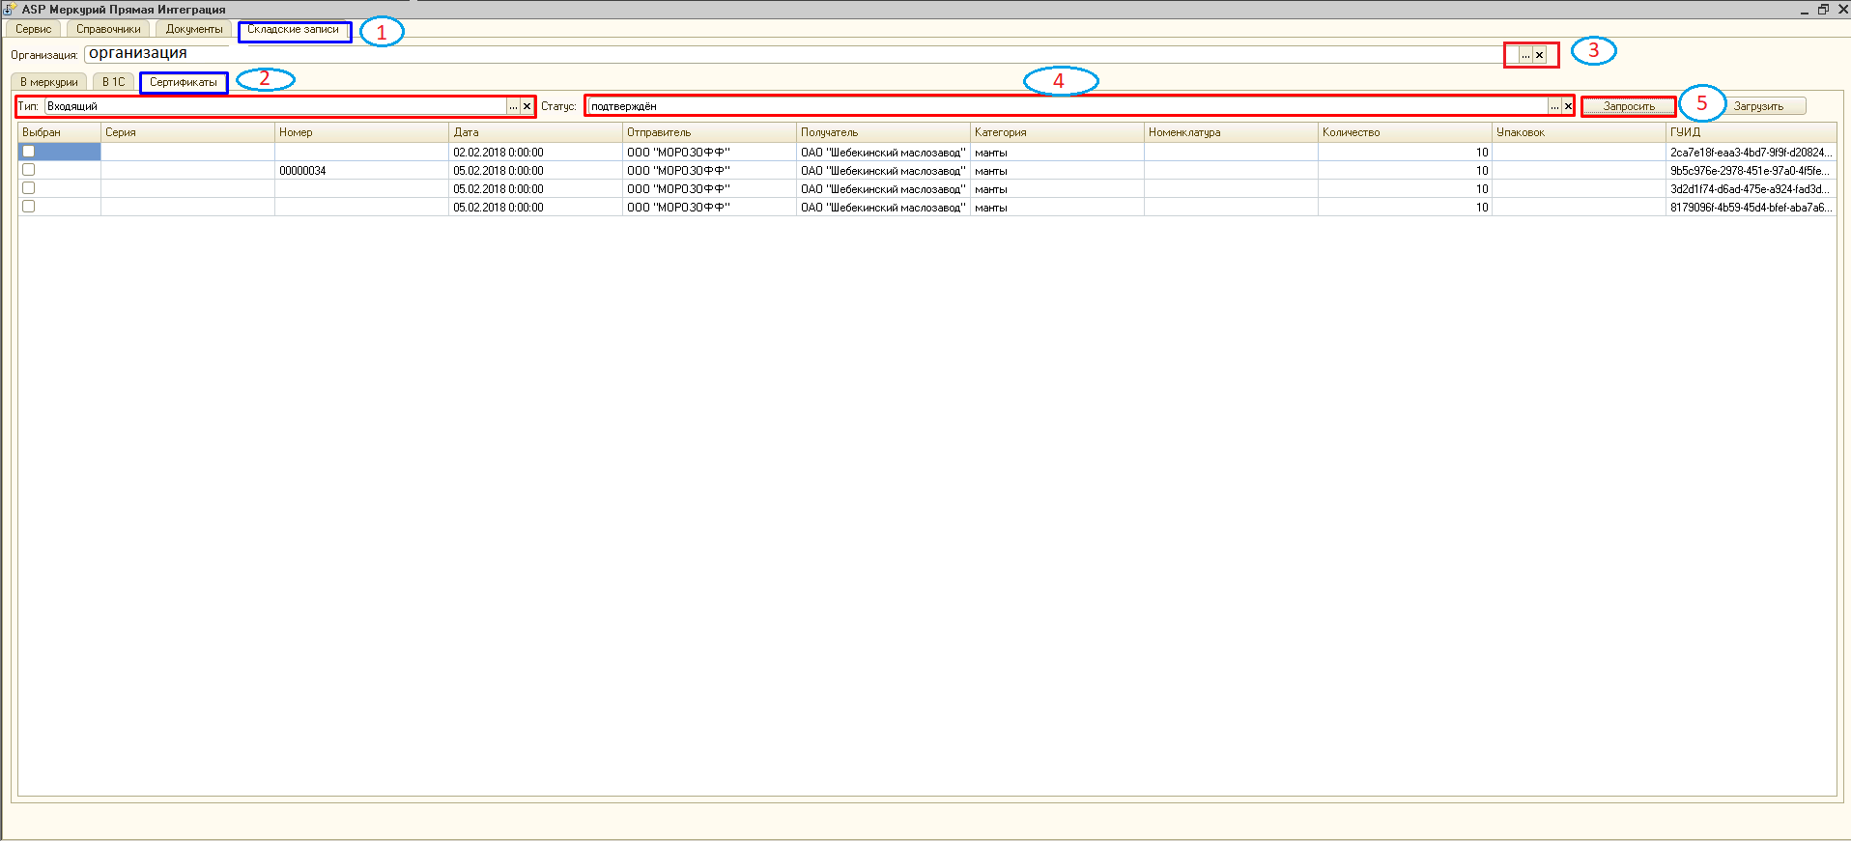The image size is (1851, 841).
Task: Click the ГУИД column header
Action: (x=1751, y=132)
